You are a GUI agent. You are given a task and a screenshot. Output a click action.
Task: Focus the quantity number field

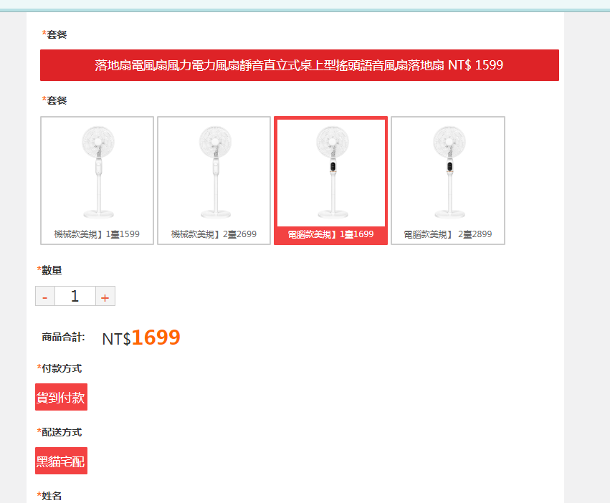pos(75,296)
